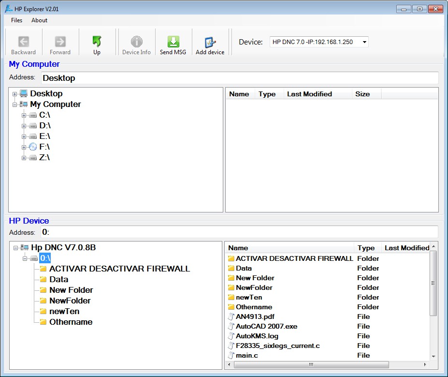Open the Data folder on the HP device

point(58,279)
